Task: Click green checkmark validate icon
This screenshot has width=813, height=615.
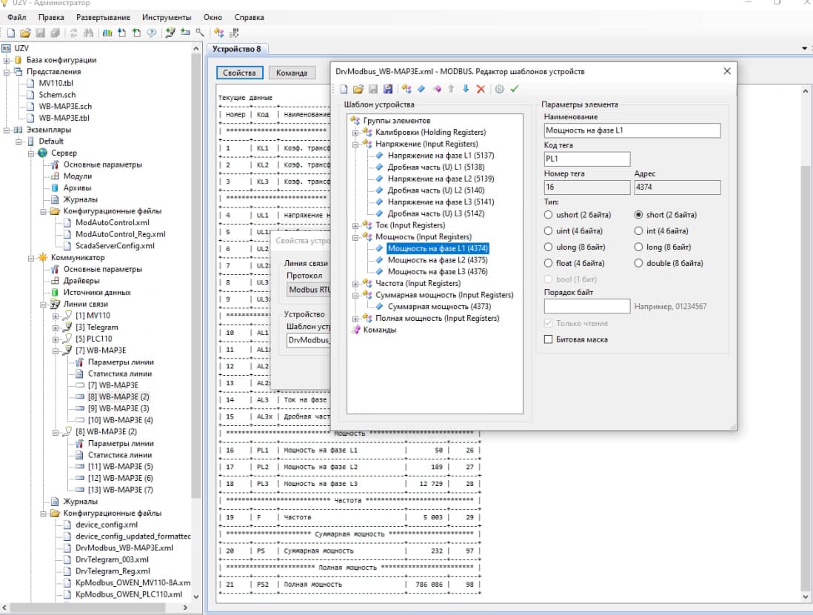Action: (515, 89)
